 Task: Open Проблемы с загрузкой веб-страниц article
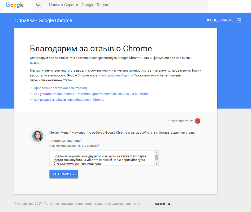coord(60,88)
